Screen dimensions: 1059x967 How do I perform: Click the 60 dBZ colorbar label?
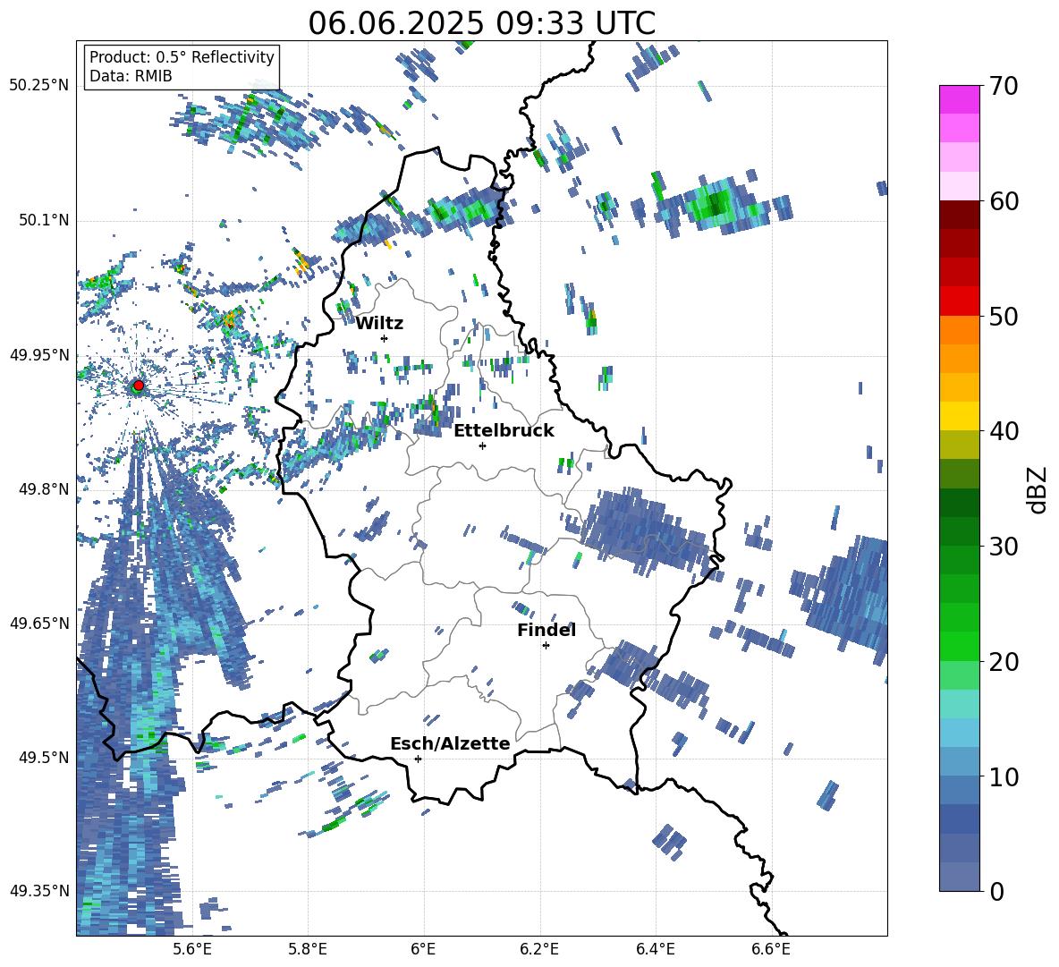(1004, 201)
